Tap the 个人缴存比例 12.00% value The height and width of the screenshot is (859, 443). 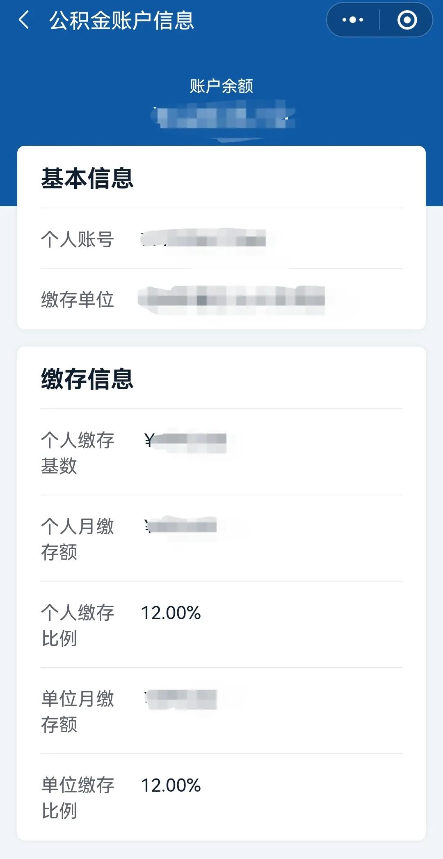[170, 613]
